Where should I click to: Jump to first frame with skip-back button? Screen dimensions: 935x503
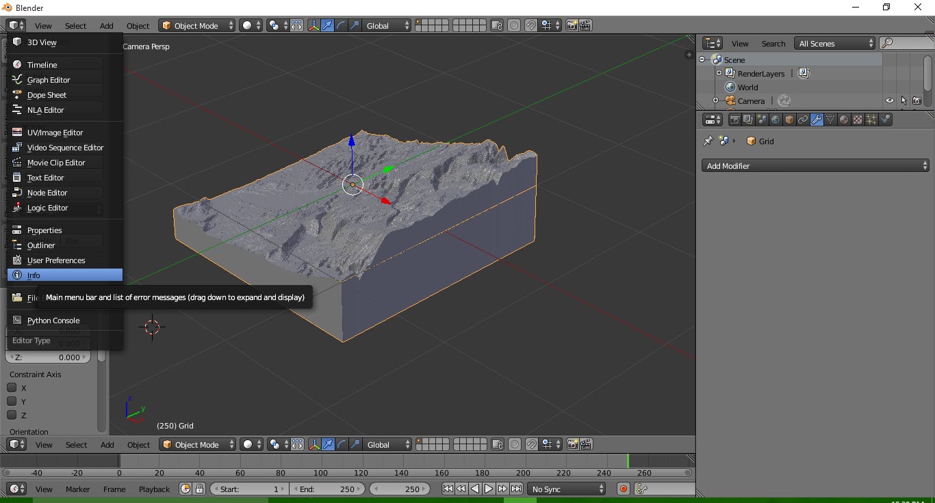[x=448, y=489]
